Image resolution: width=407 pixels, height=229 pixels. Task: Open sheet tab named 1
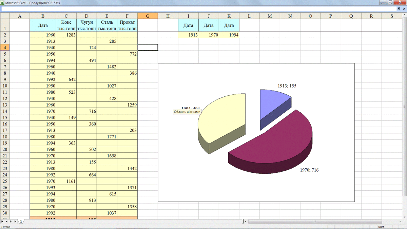point(21,221)
